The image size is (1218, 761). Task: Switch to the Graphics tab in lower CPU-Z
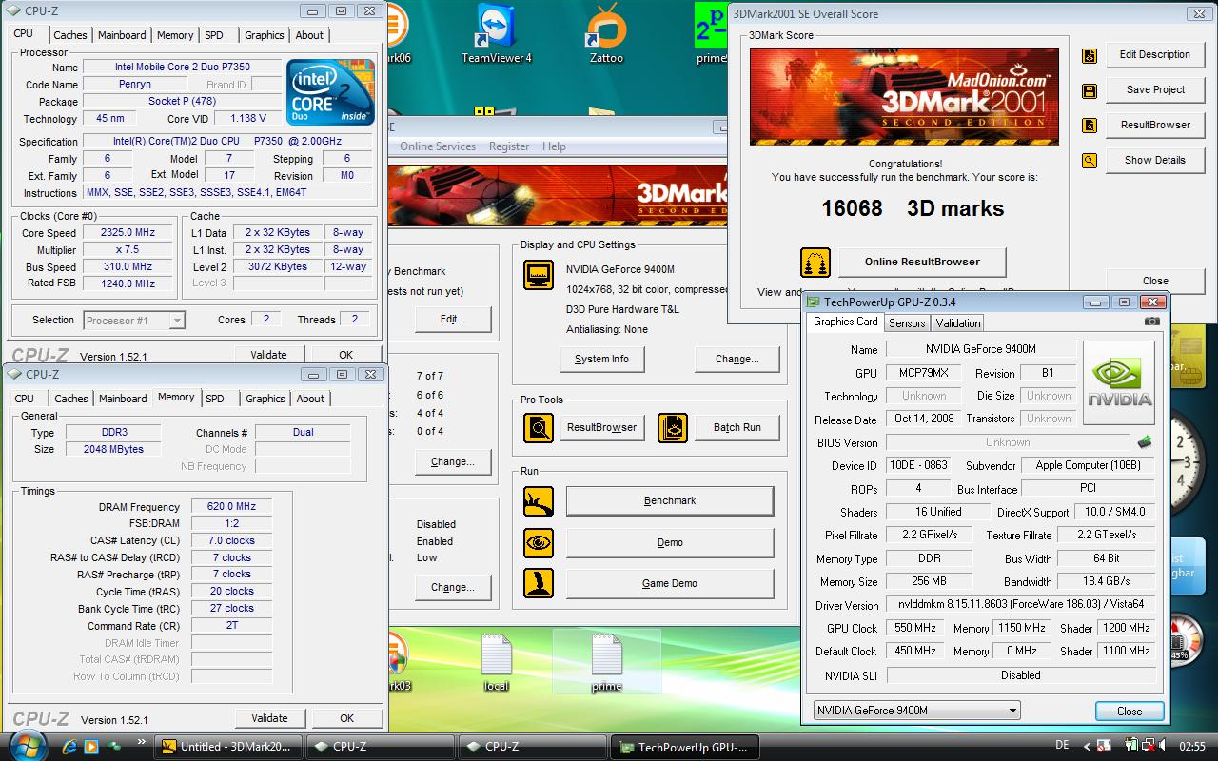pos(265,399)
